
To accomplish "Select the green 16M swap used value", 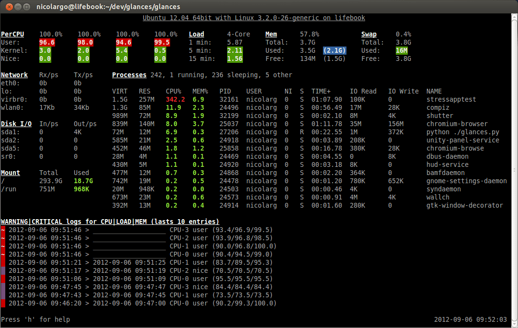I will pyautogui.click(x=402, y=50).
